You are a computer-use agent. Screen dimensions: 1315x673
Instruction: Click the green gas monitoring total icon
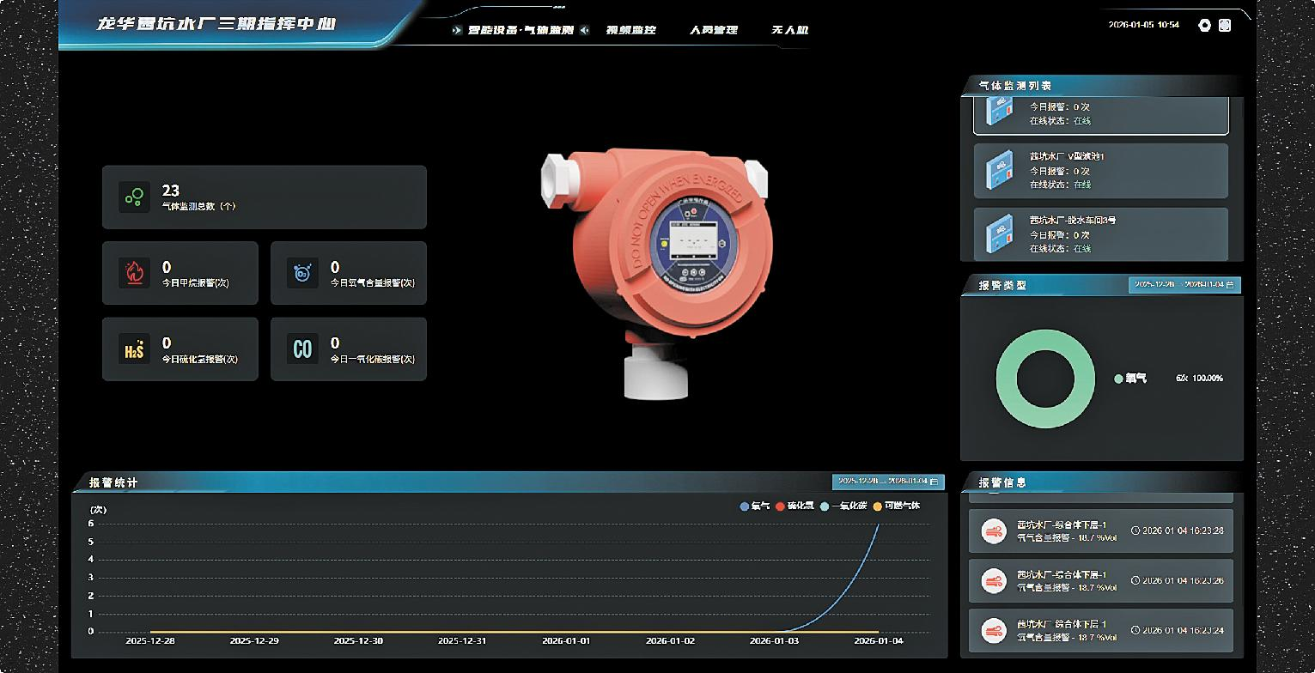134,197
